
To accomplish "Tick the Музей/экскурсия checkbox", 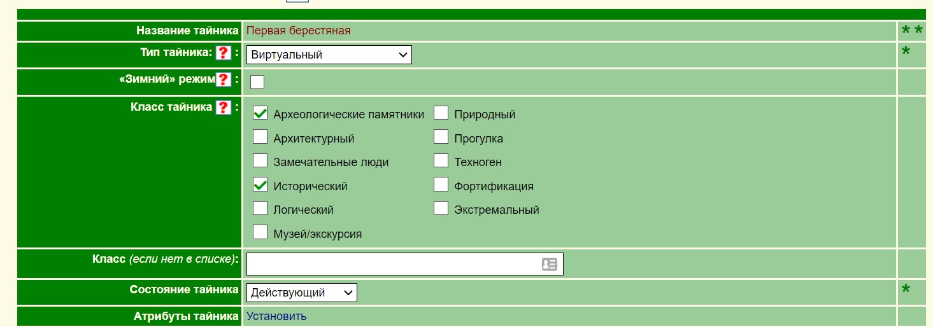I will click(260, 232).
